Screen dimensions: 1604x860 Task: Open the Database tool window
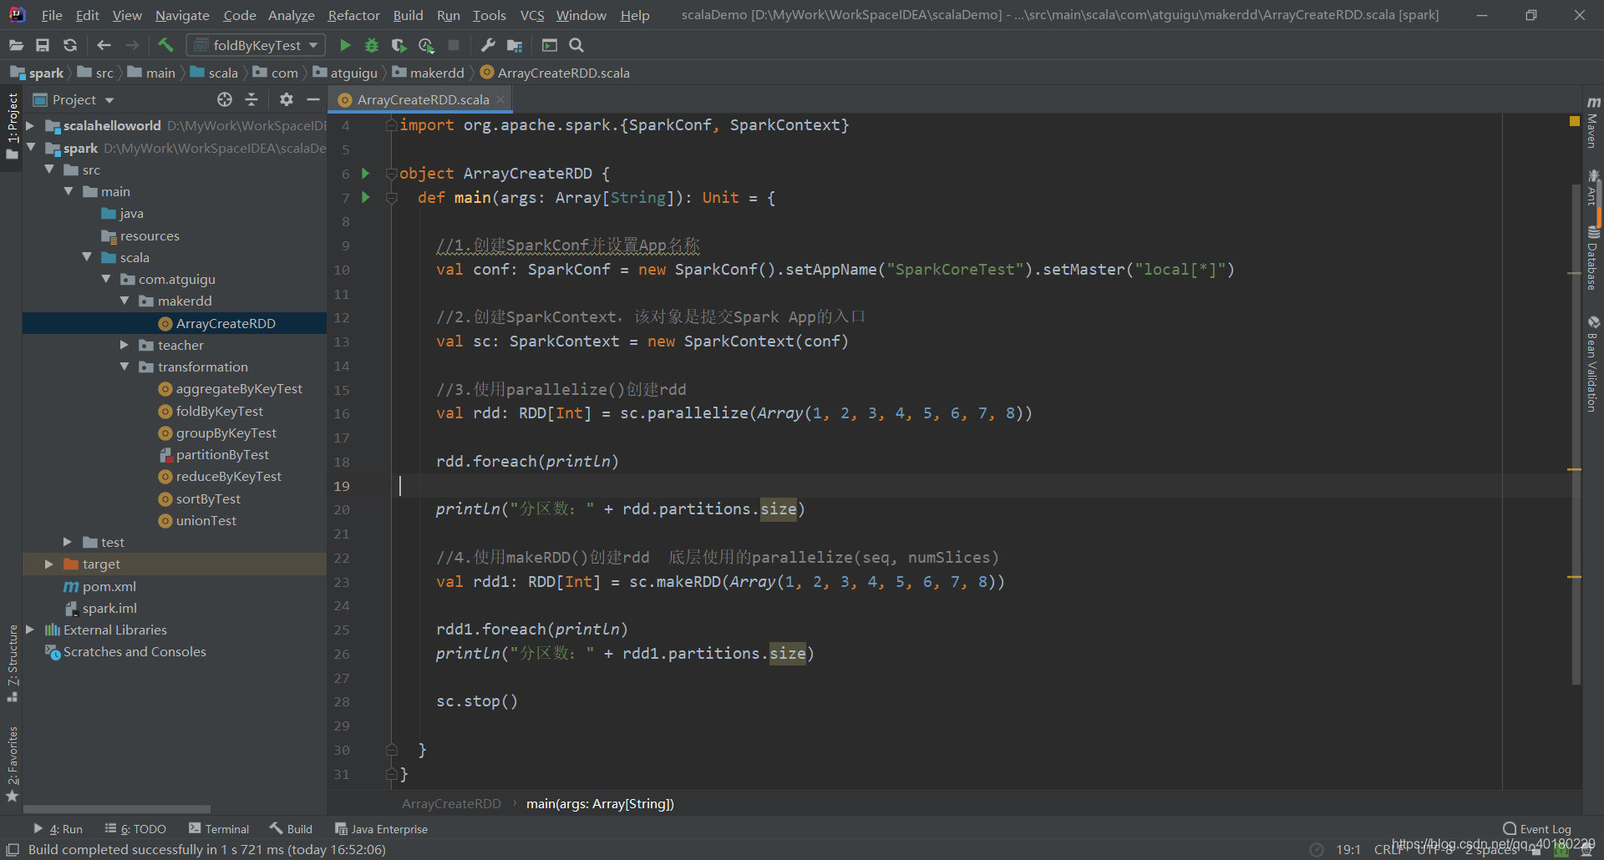click(x=1593, y=259)
